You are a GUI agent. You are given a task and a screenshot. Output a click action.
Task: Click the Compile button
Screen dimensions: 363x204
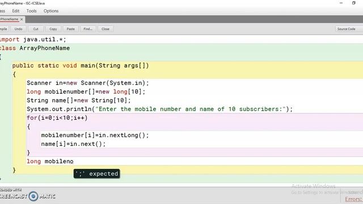4,29
